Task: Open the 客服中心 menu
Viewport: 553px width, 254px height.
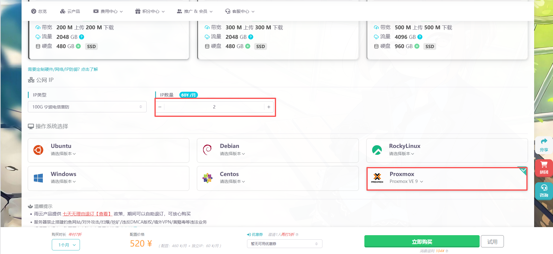Action: click(240, 11)
